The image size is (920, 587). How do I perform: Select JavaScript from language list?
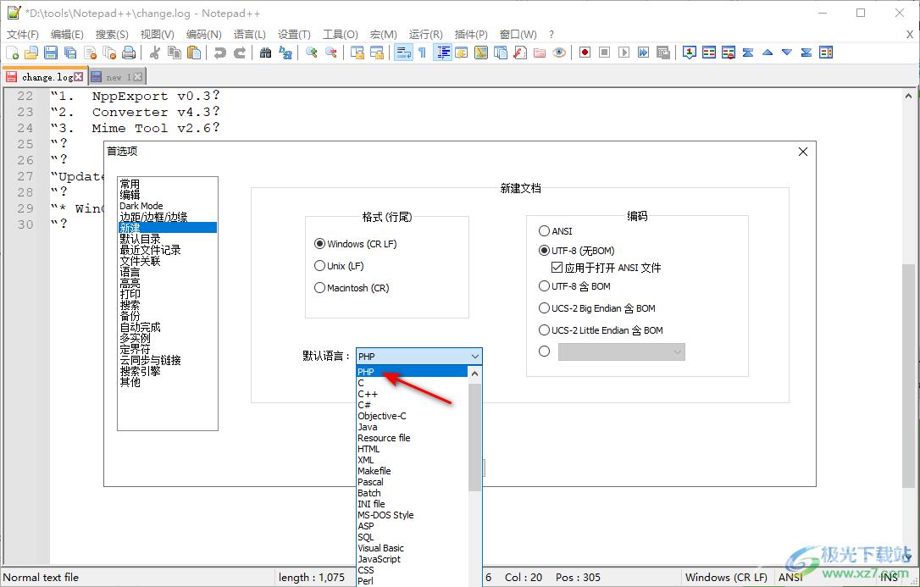pyautogui.click(x=413, y=559)
